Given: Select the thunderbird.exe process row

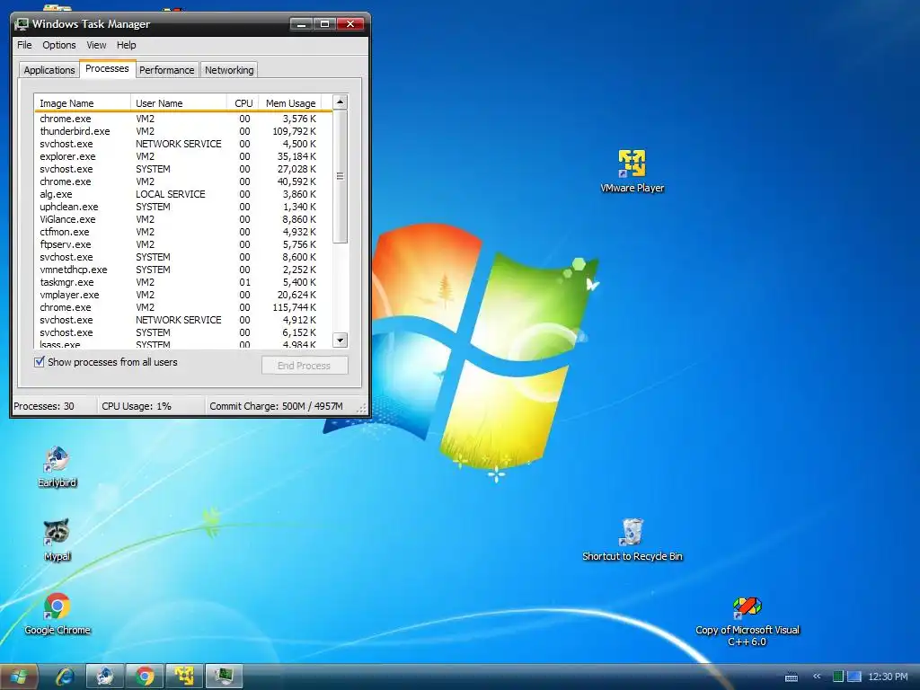Looking at the screenshot, I should (182, 131).
